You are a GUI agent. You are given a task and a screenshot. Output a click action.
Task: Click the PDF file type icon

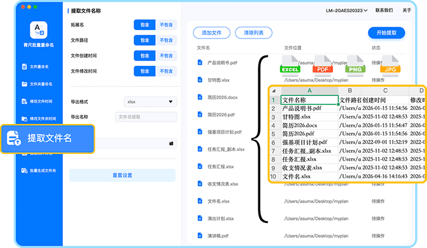[x=323, y=65]
